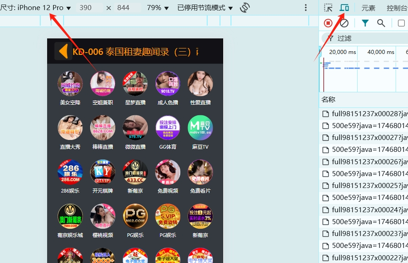Open the 免费看片 icon
408x263 pixels.
click(x=200, y=172)
